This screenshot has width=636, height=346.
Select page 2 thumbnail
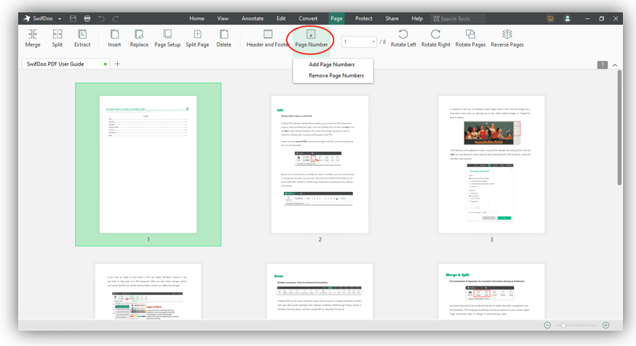coord(319,164)
